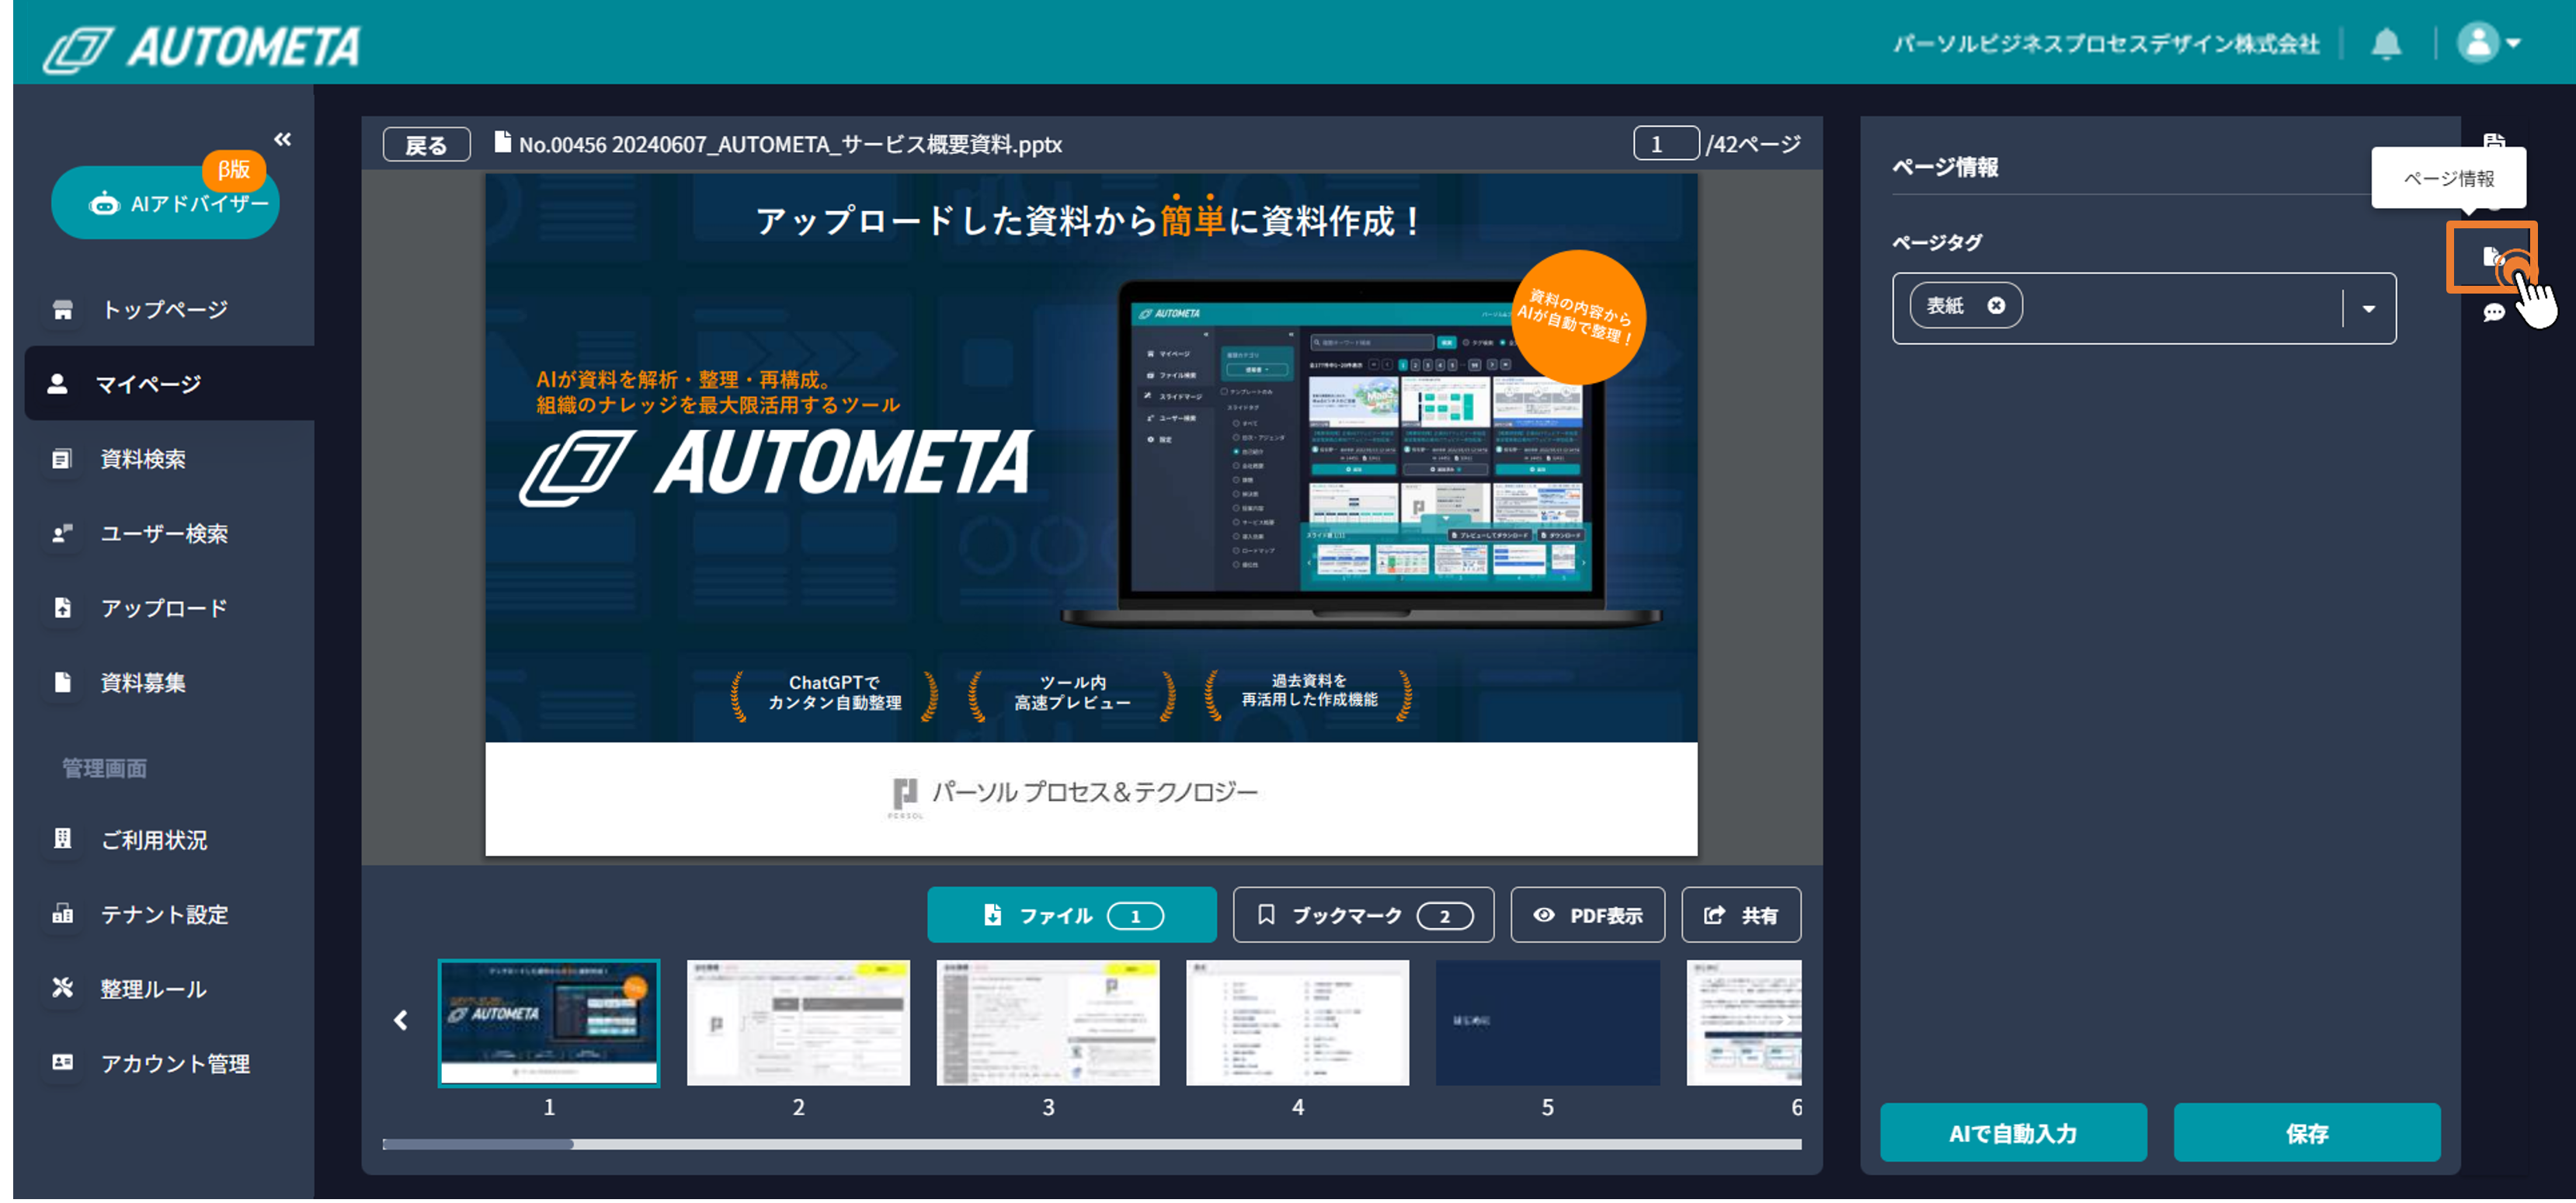This screenshot has width=2576, height=1203.
Task: Click the 共有 share button
Action: [x=1741, y=916]
